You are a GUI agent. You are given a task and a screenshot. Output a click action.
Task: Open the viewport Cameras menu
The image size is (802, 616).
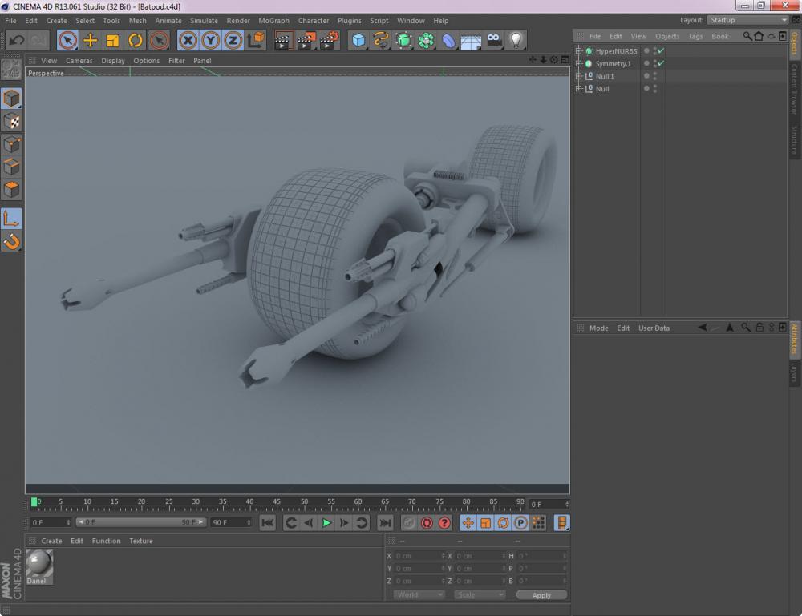click(x=79, y=61)
